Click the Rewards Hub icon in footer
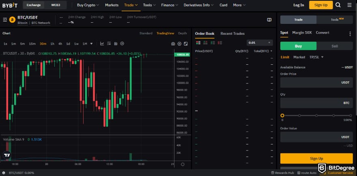 [273, 173]
